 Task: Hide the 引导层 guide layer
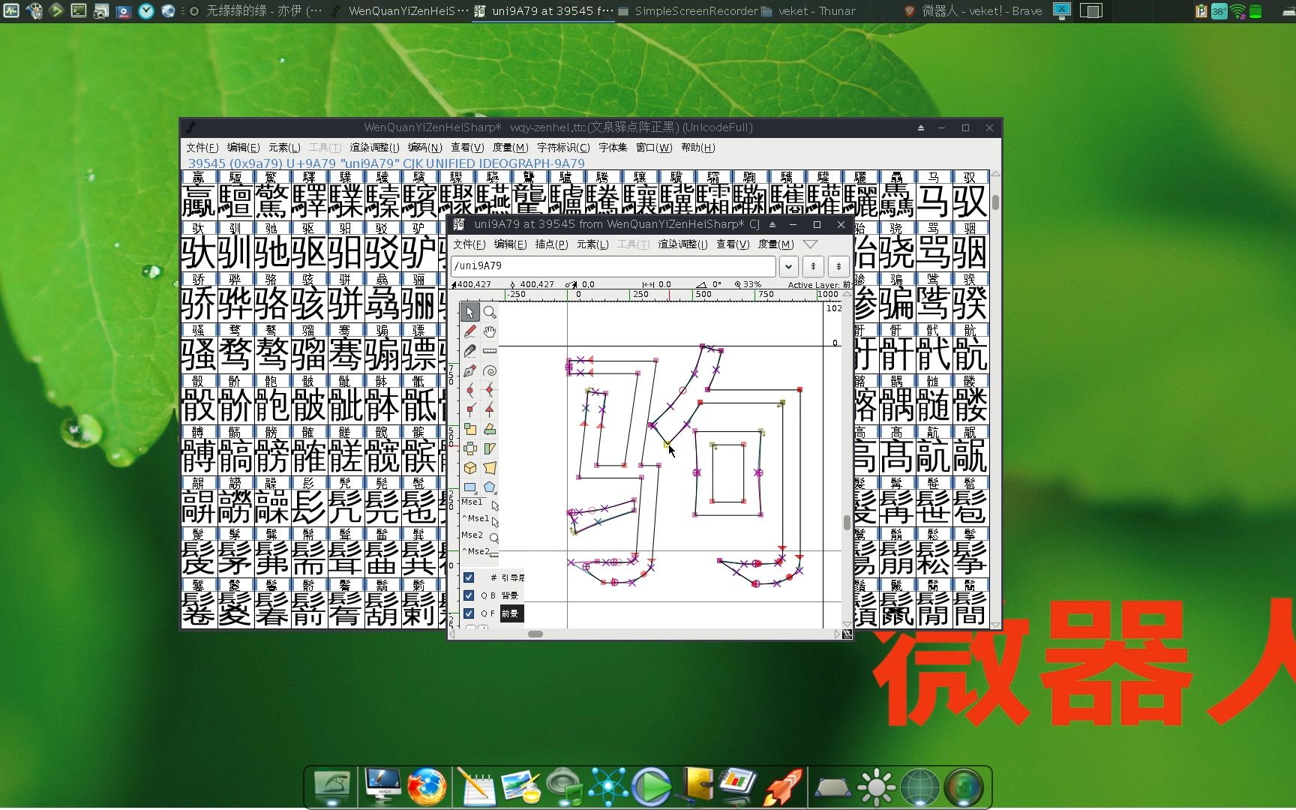469,577
